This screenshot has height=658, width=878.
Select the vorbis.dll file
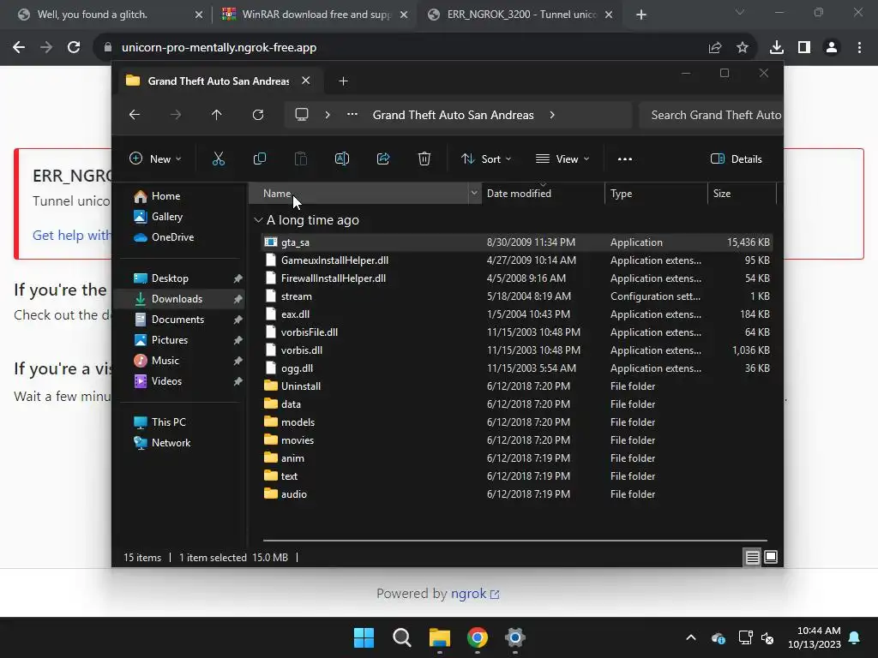[516, 350]
